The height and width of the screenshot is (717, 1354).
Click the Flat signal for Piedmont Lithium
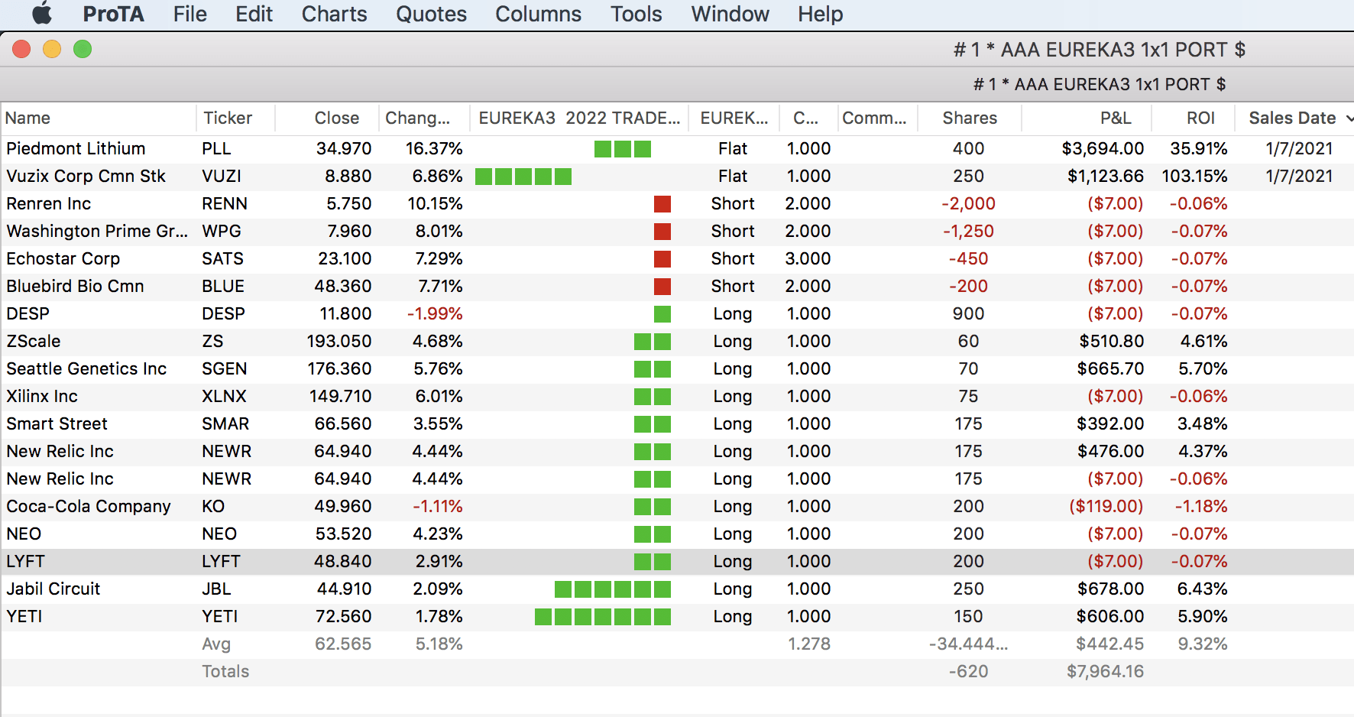click(x=733, y=148)
